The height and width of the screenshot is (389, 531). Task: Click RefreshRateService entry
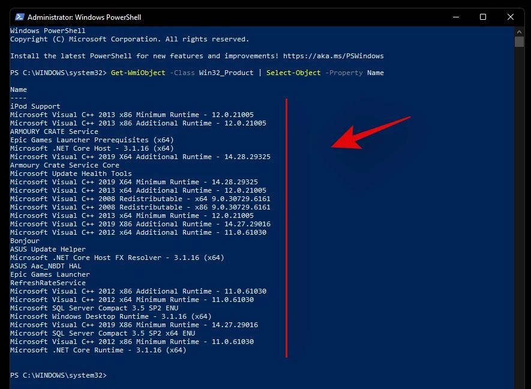[48, 283]
